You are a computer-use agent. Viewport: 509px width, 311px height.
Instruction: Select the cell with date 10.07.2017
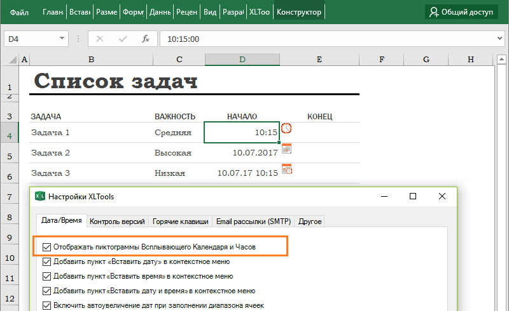coord(242,152)
